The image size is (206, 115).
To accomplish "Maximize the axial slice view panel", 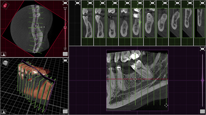I will tap(65, 3).
